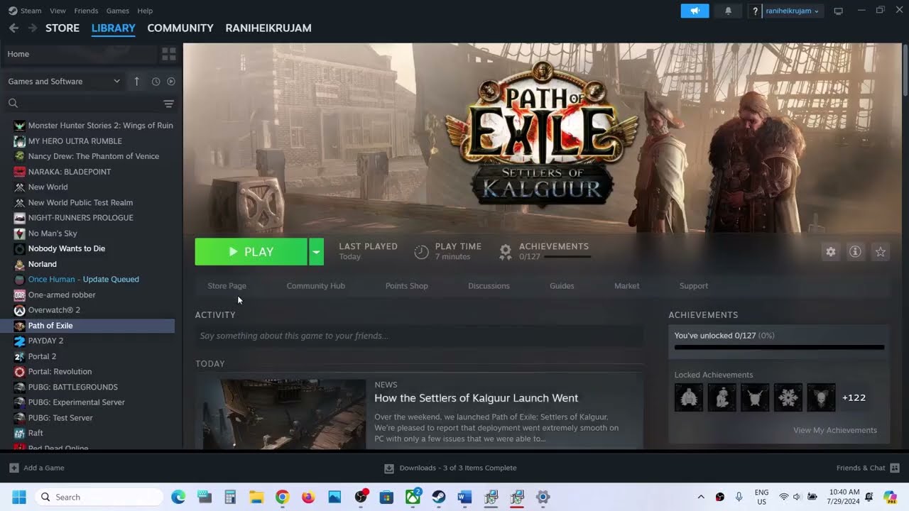Open Steam from the Windows taskbar
Viewport: 909px width, 511px height.
coord(439,497)
